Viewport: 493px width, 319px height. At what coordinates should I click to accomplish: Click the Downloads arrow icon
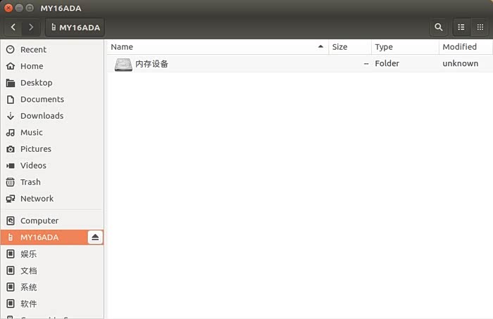[11, 116]
